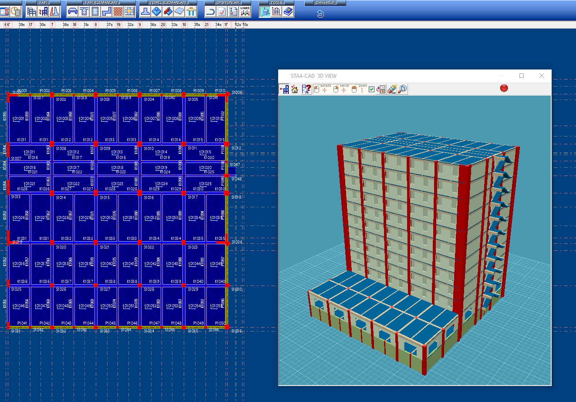The image size is (576, 402).
Task: Select the brick wall element icon
Action: coord(118,12)
